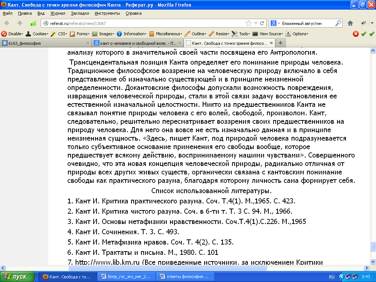Image resolution: width=376 pixels, height=282 pixels.
Task: Click the last green checkmark icon
Action: point(372,34)
